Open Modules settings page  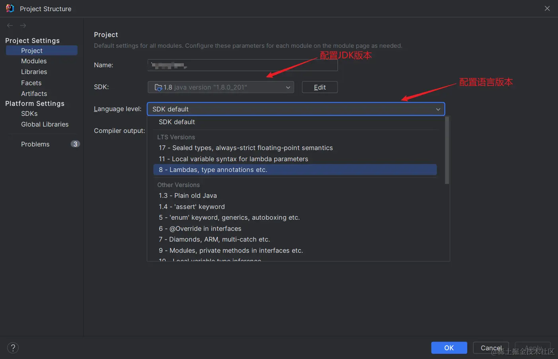point(34,61)
